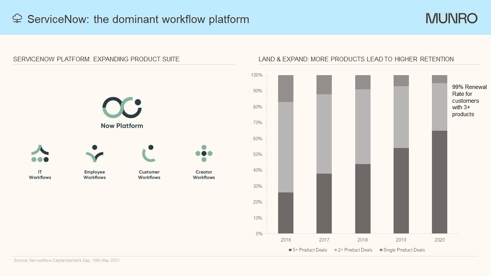Image resolution: width=491 pixels, height=276 pixels.
Task: Select the Employee Workflows icon
Action: pos(94,154)
